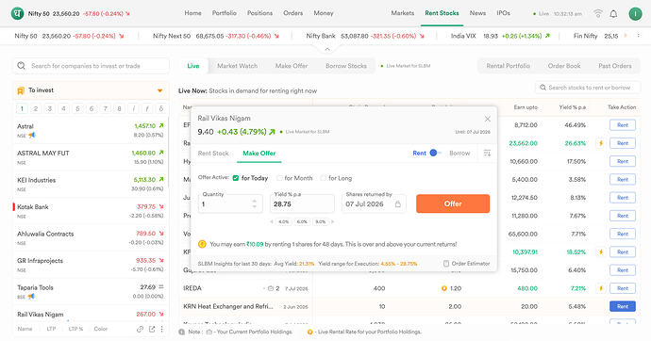
Task: Click into the Yield % p.a field
Action: click(302, 203)
